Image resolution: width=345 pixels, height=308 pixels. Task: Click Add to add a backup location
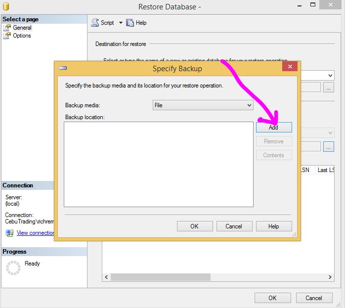(274, 127)
